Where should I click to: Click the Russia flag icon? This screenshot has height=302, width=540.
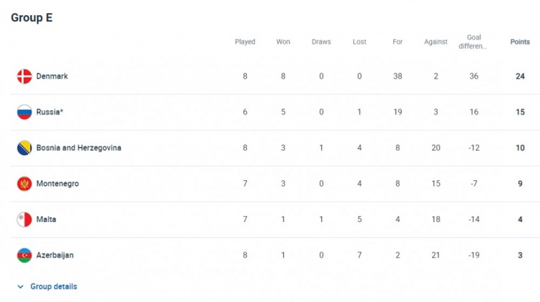pyautogui.click(x=24, y=112)
